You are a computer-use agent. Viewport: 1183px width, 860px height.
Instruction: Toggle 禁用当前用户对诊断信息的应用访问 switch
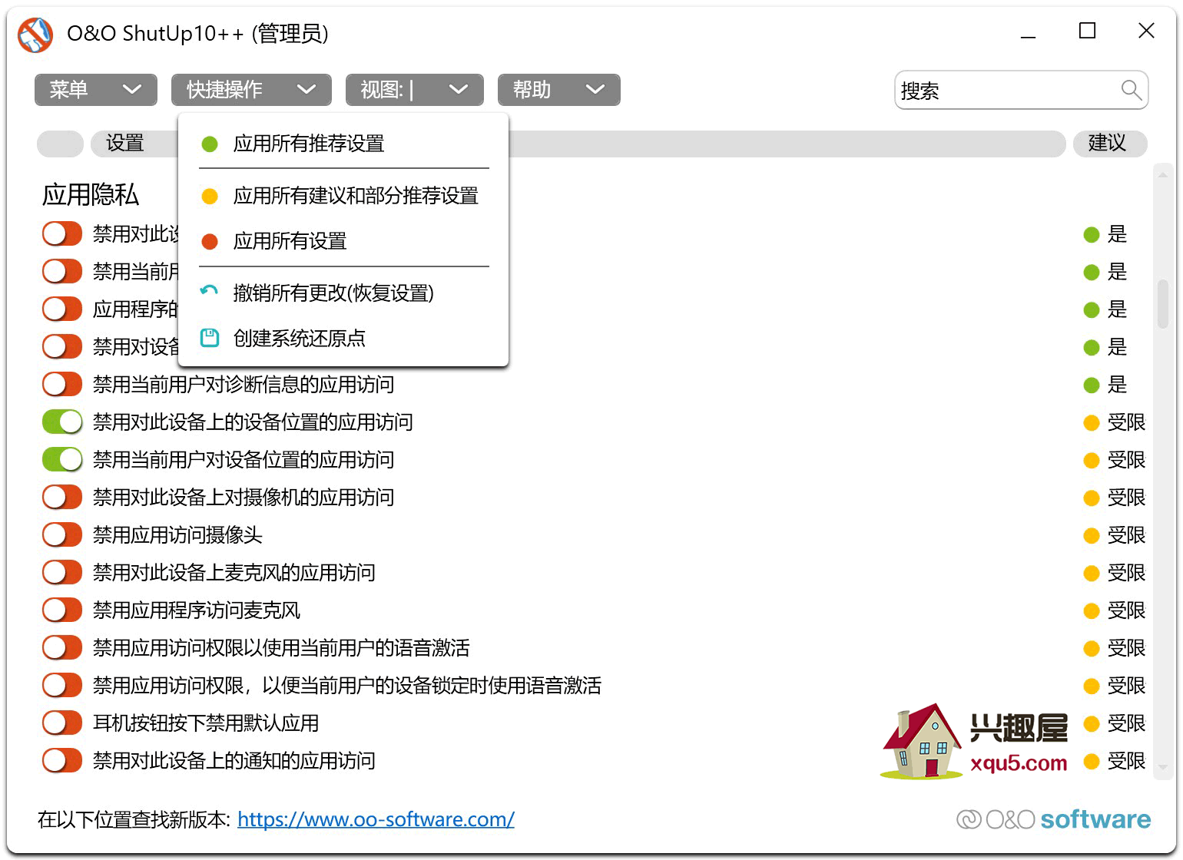(x=62, y=384)
